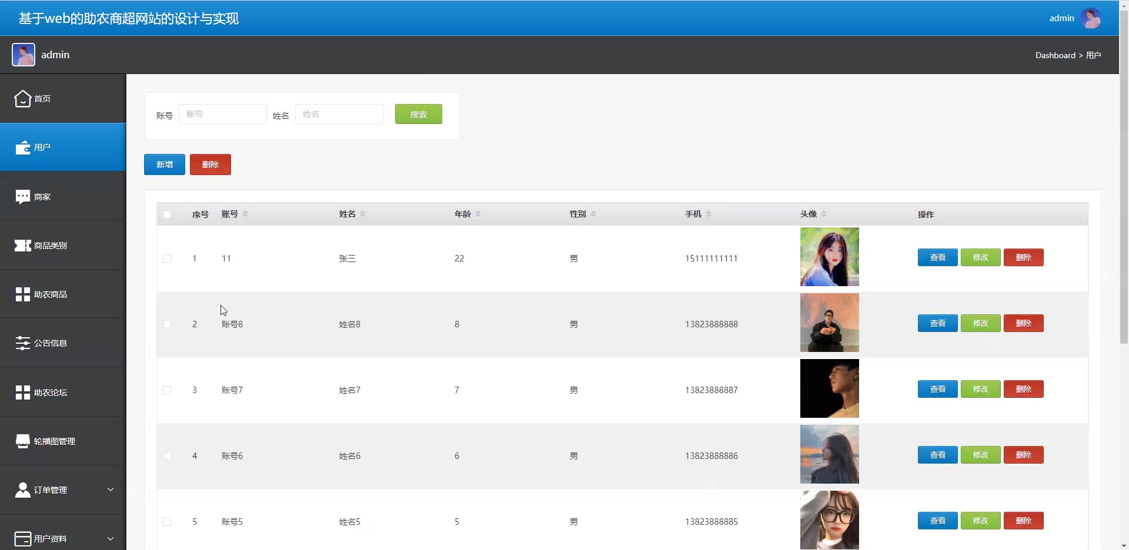
Task: Click the 姓名 search input field
Action: click(339, 114)
